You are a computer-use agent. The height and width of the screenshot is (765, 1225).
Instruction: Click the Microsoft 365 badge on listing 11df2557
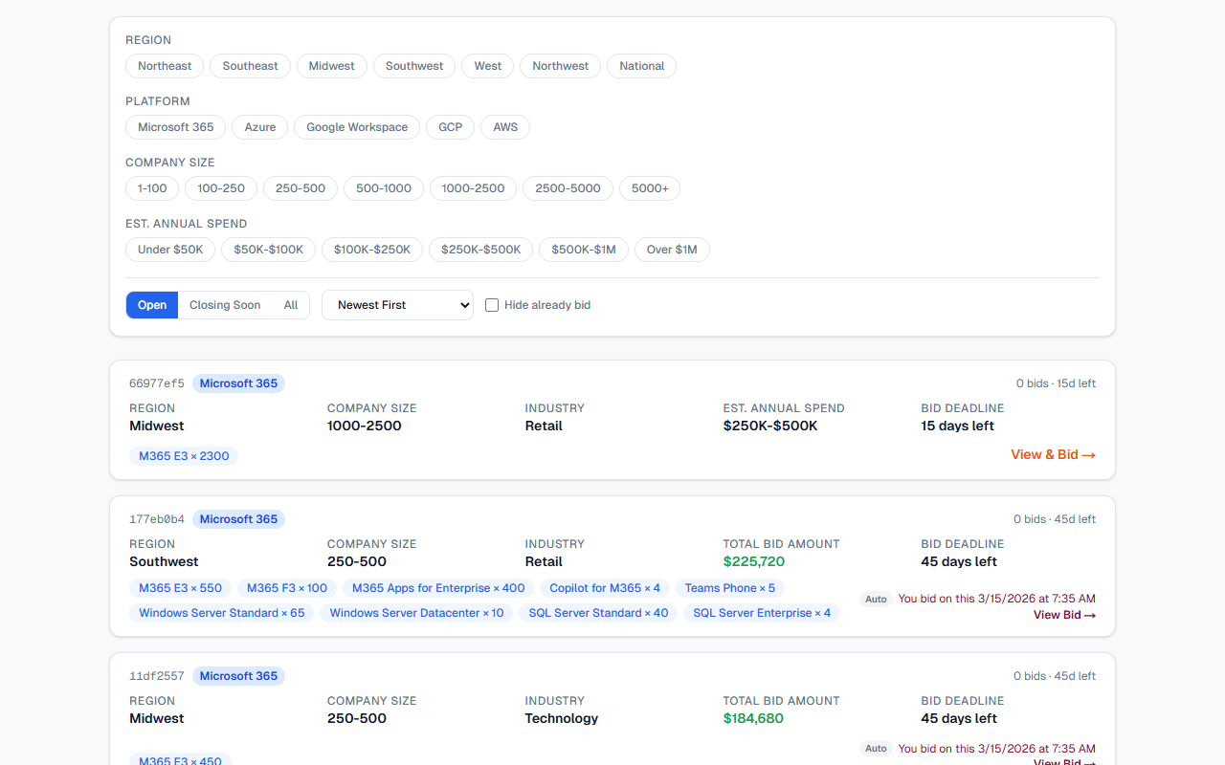tap(238, 676)
